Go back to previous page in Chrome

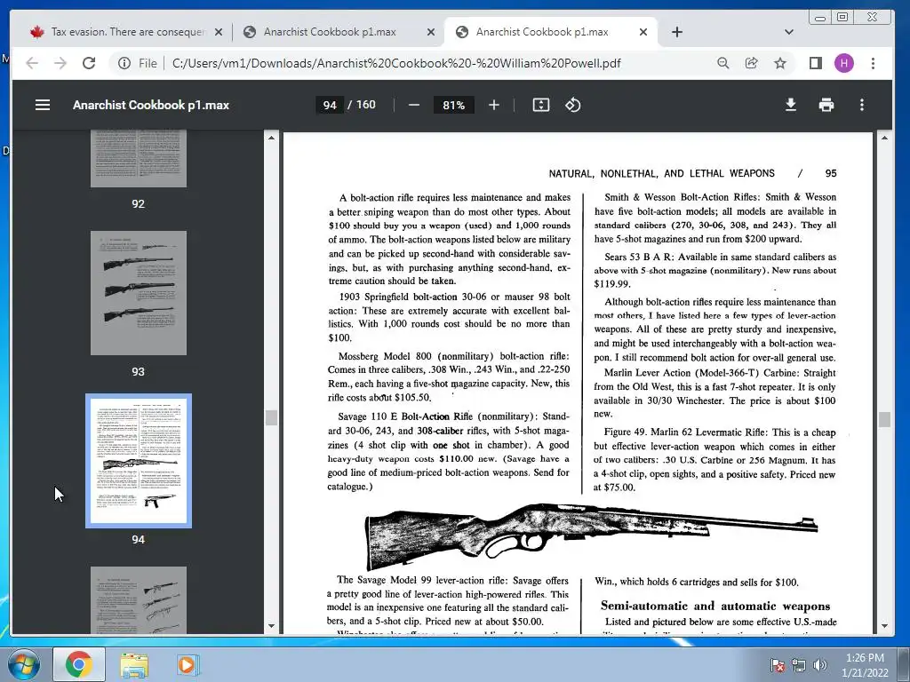32,63
